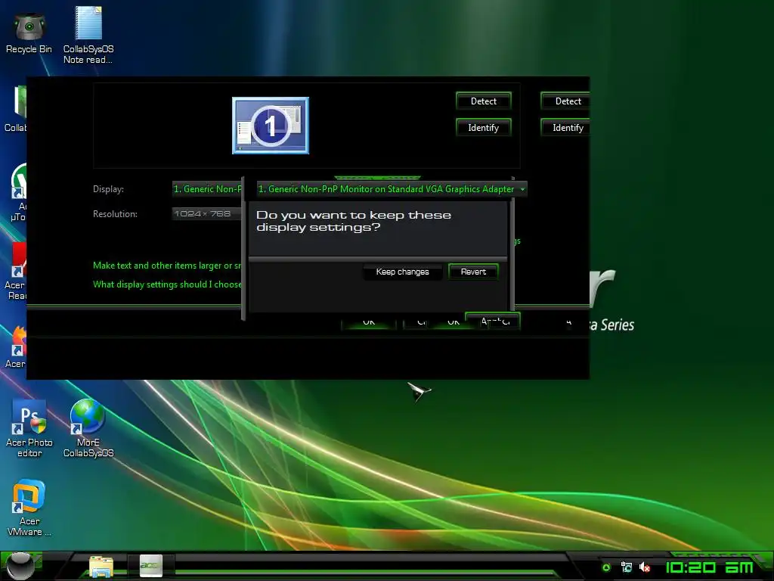Click the clipped Identify button outside the preview box
Screen dimensions: 774x581
tap(565, 127)
